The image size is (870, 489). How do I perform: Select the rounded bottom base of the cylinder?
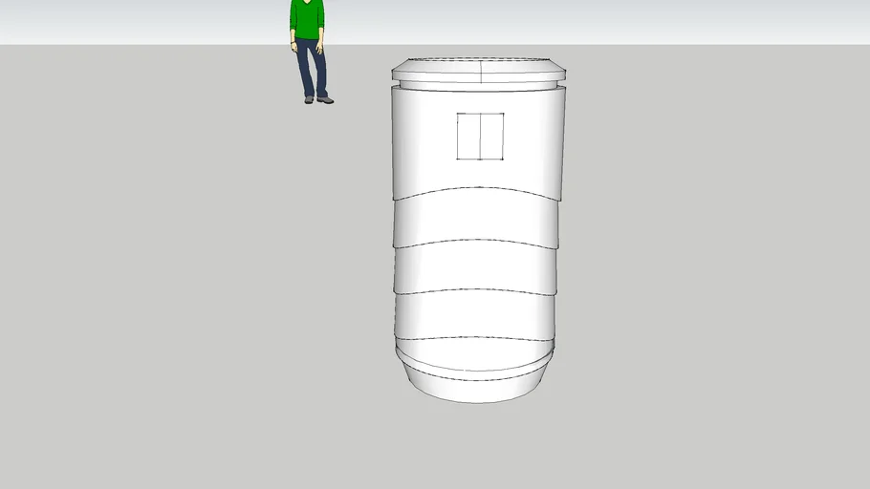[475, 384]
